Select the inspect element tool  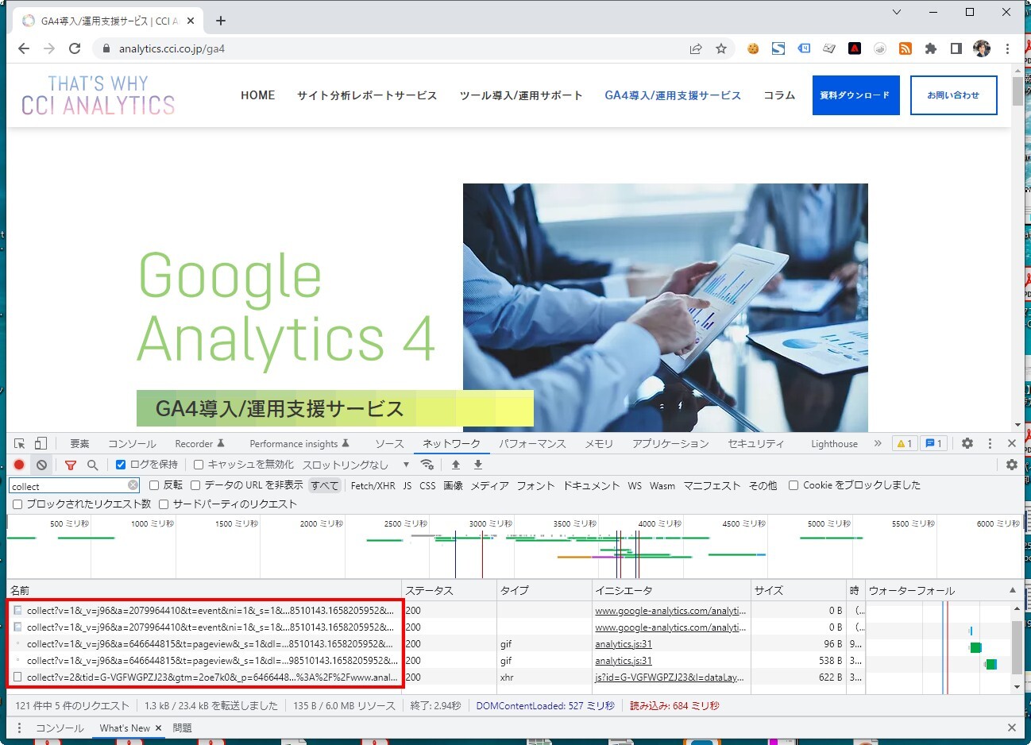[x=17, y=442]
